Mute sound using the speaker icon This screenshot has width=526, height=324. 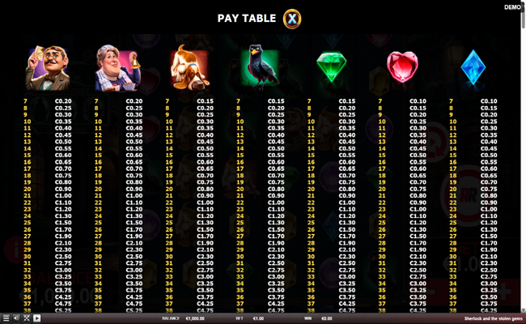coord(16,318)
